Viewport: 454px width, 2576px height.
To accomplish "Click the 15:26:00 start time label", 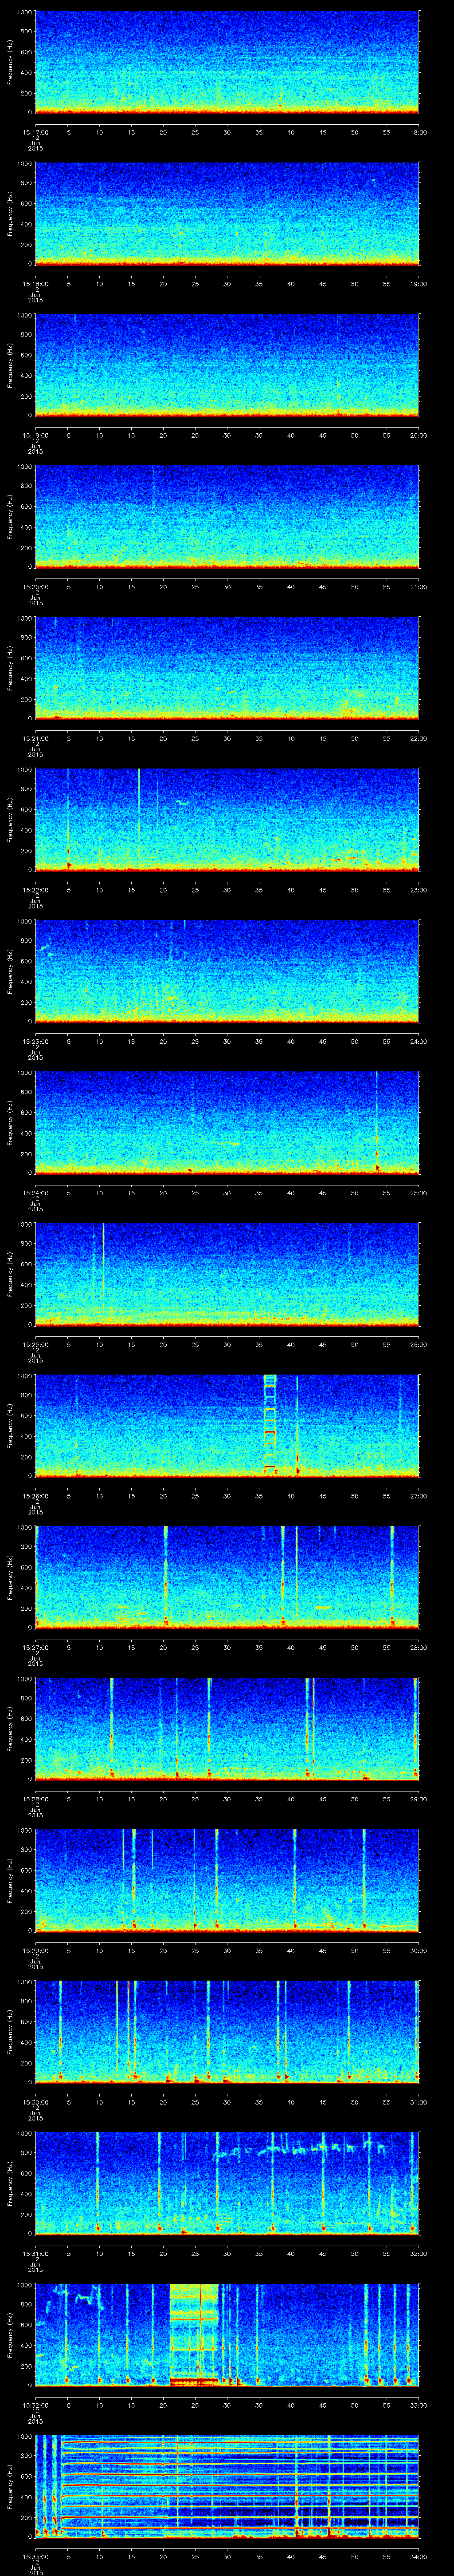I will tap(35, 1496).
